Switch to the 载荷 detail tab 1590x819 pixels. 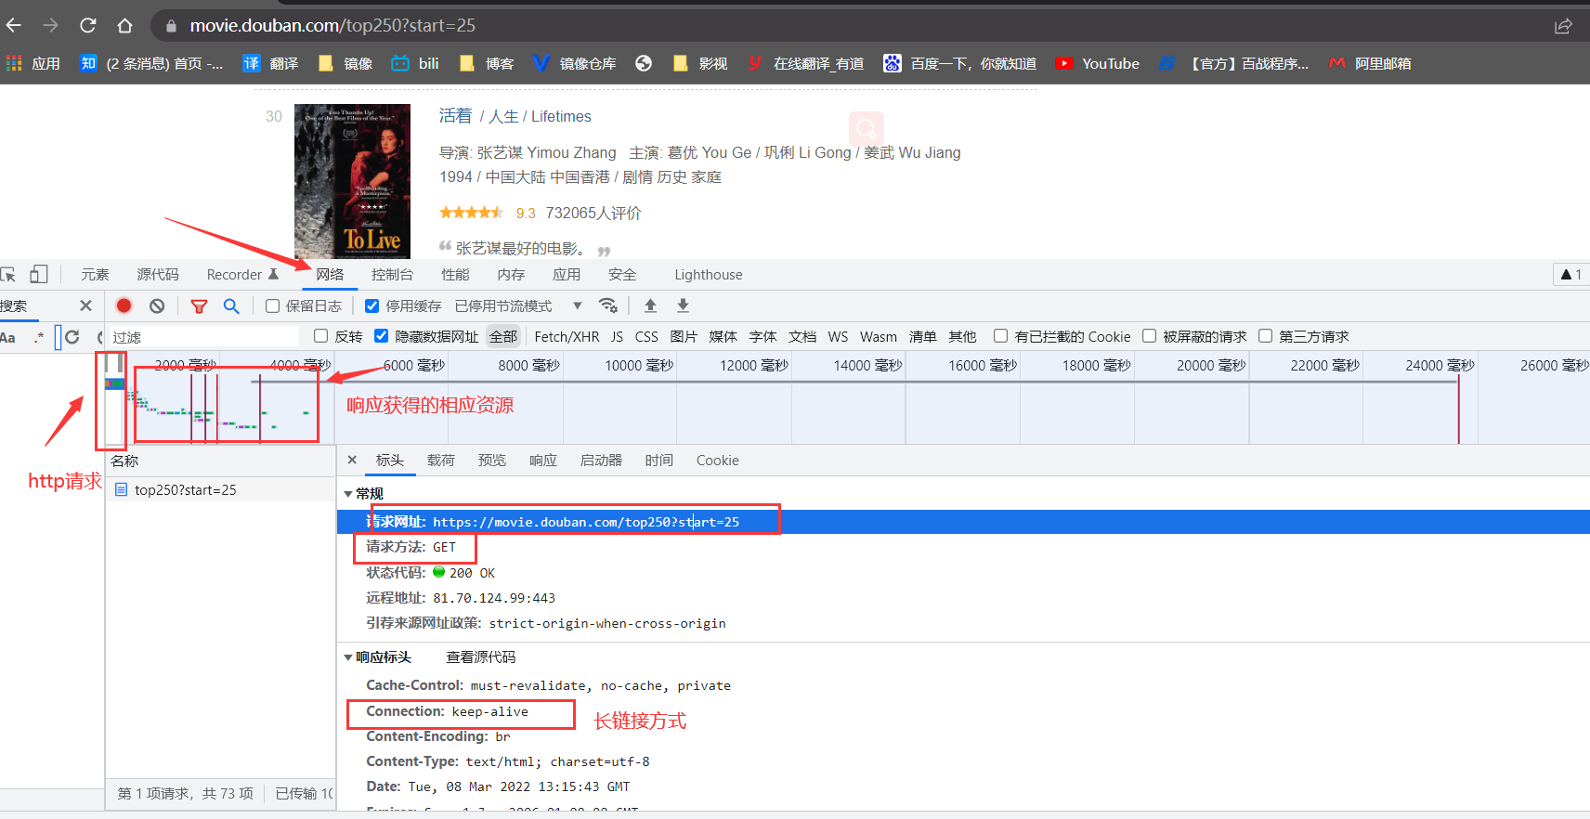coord(441,461)
